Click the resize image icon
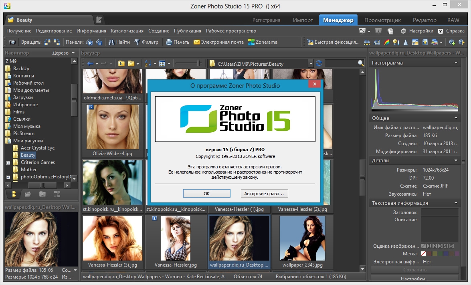 (415, 42)
